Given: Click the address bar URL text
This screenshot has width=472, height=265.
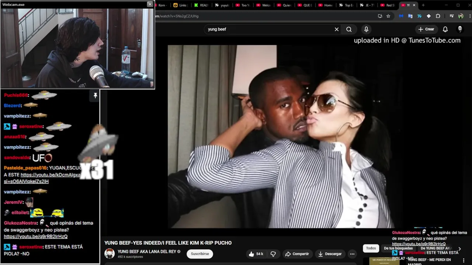Looking at the screenshot, I should [177, 16].
